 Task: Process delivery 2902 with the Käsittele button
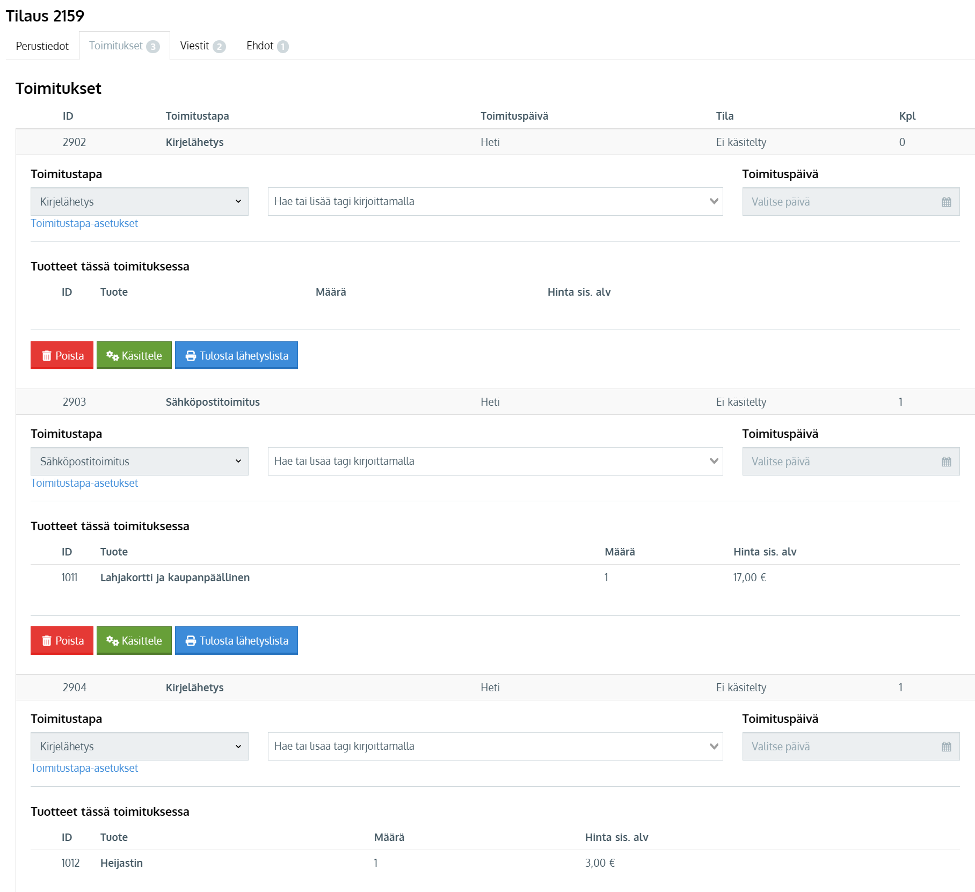click(134, 355)
